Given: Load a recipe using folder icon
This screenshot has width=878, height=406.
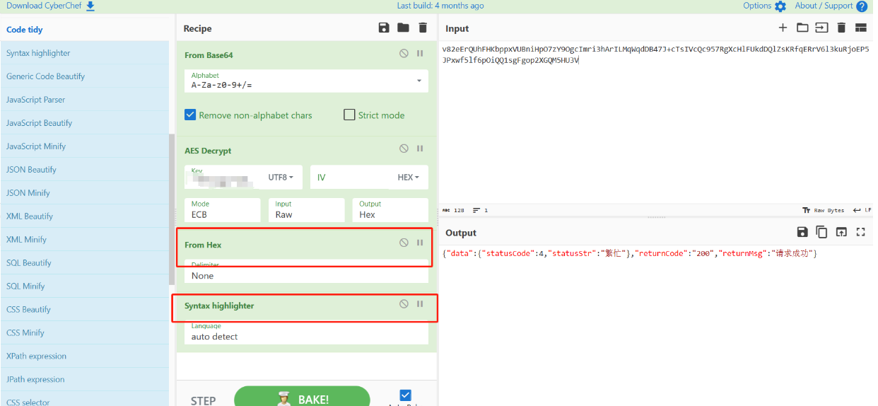Looking at the screenshot, I should click(x=403, y=28).
